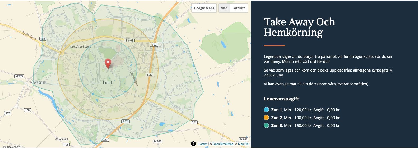Screen dimensions: 418x148
Task: Click the green Zon 3 color dot
Action: [266, 126]
